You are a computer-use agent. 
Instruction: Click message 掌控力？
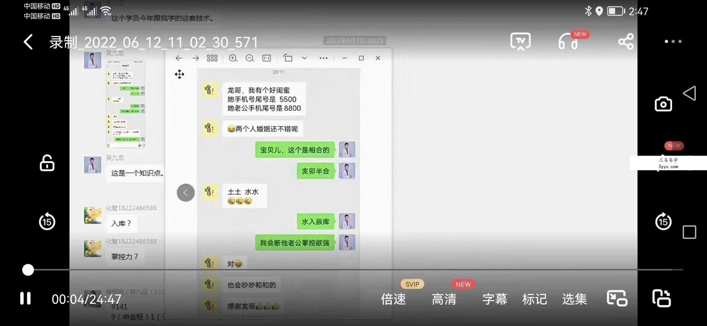click(125, 257)
